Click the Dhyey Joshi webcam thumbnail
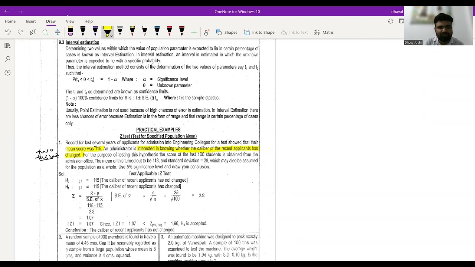This screenshot has width=475, height=267. [438, 26]
